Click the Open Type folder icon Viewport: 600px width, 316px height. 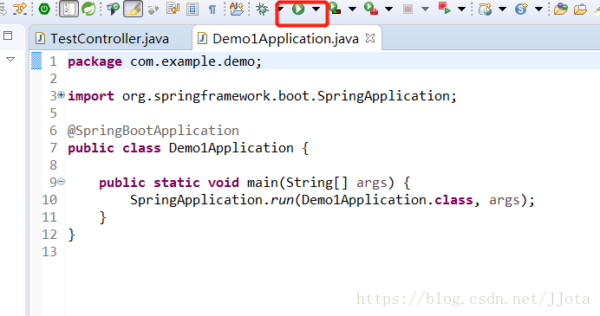(561, 9)
